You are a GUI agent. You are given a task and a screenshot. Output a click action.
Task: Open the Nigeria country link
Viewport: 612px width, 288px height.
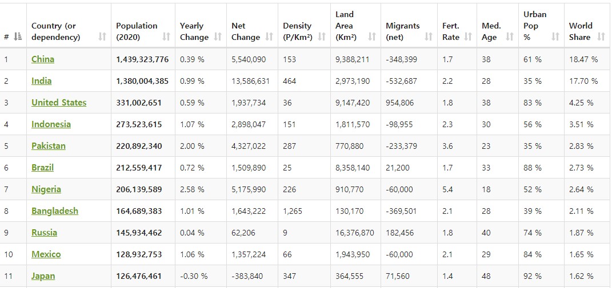[46, 189]
